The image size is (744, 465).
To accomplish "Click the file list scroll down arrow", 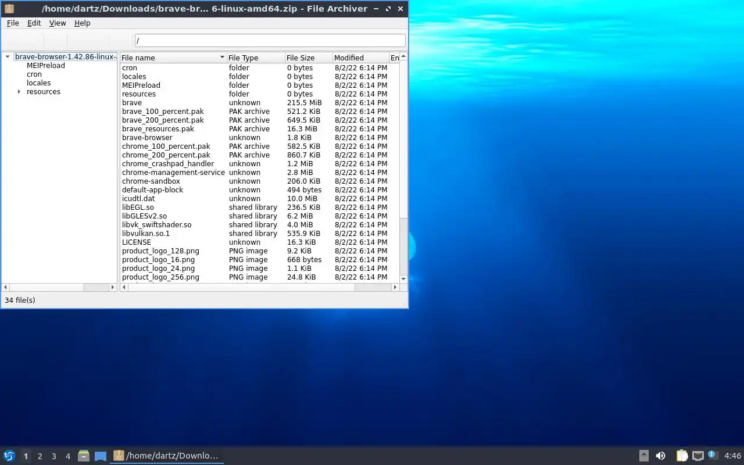I will click(x=403, y=279).
